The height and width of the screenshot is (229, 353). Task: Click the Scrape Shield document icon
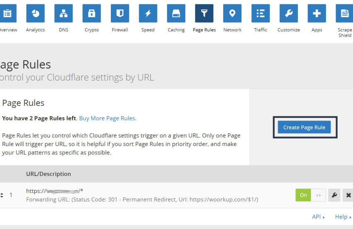344,13
